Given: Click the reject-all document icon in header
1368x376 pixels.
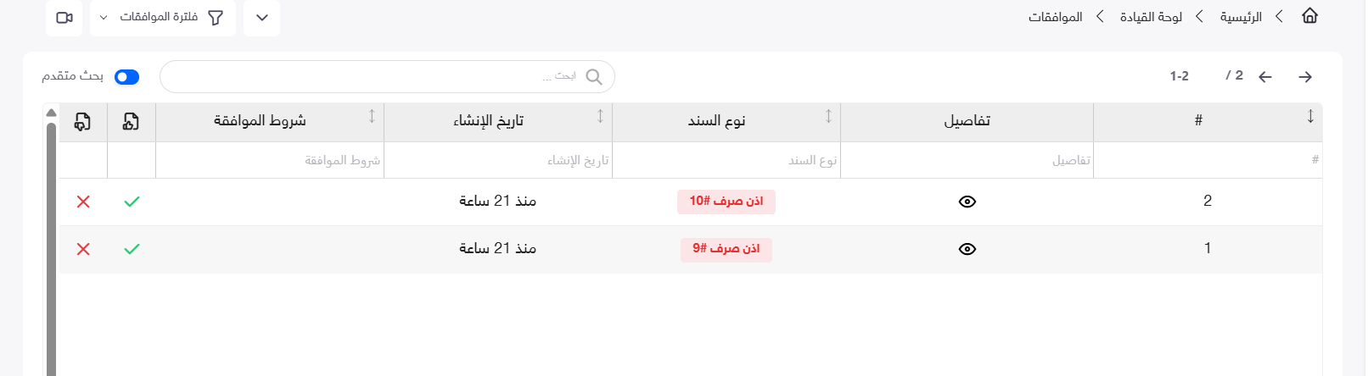Looking at the screenshot, I should click(x=82, y=122).
